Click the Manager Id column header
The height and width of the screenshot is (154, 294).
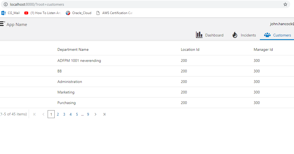click(263, 50)
